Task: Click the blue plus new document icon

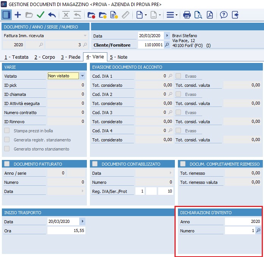Action: click(18, 15)
